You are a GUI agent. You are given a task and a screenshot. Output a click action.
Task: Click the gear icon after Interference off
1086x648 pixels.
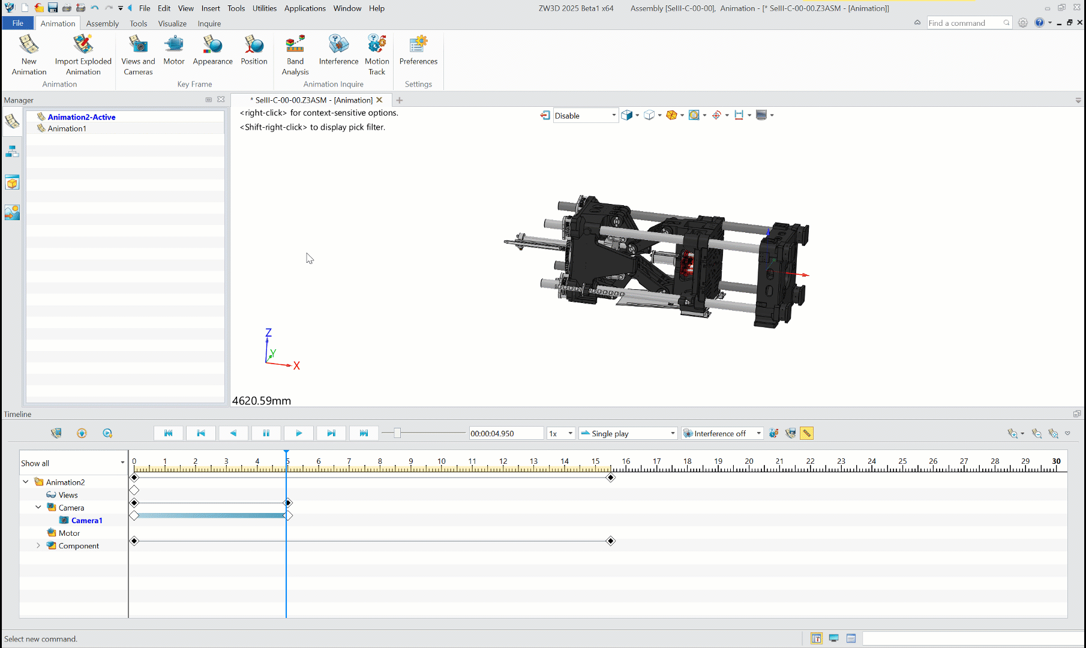[774, 433]
